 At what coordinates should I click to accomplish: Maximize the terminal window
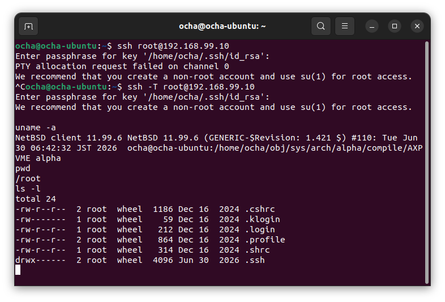pos(395,26)
